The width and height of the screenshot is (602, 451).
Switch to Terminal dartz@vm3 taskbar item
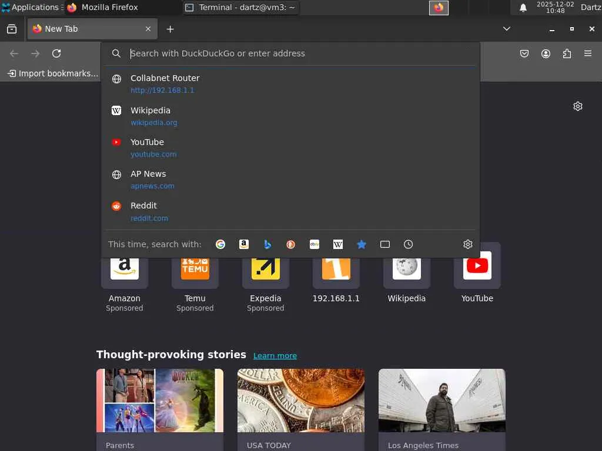pyautogui.click(x=240, y=7)
